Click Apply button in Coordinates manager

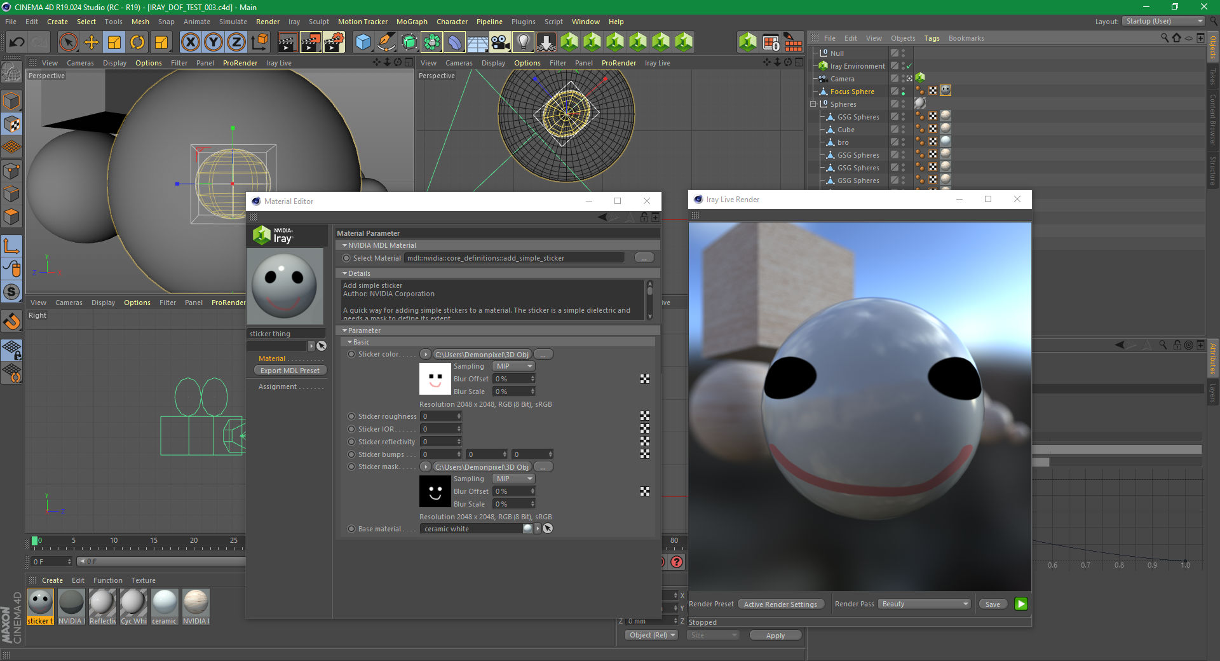(775, 636)
